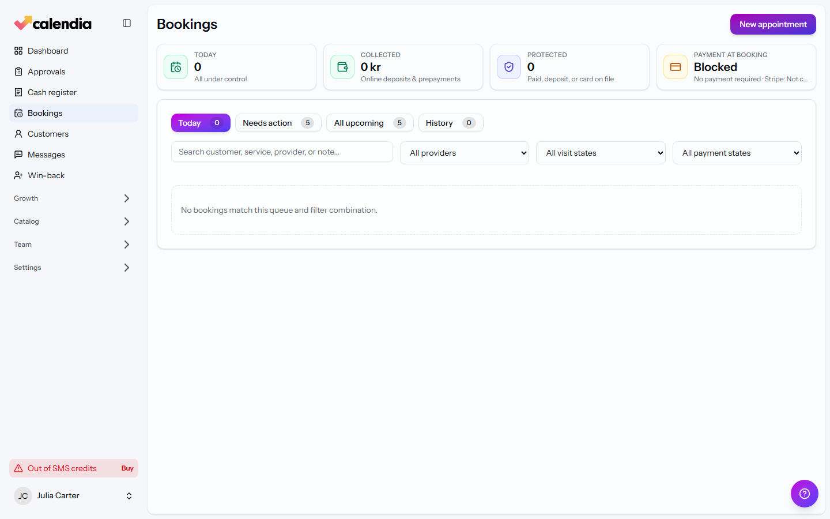
Task: Switch to the All upcoming tab
Action: click(x=370, y=123)
